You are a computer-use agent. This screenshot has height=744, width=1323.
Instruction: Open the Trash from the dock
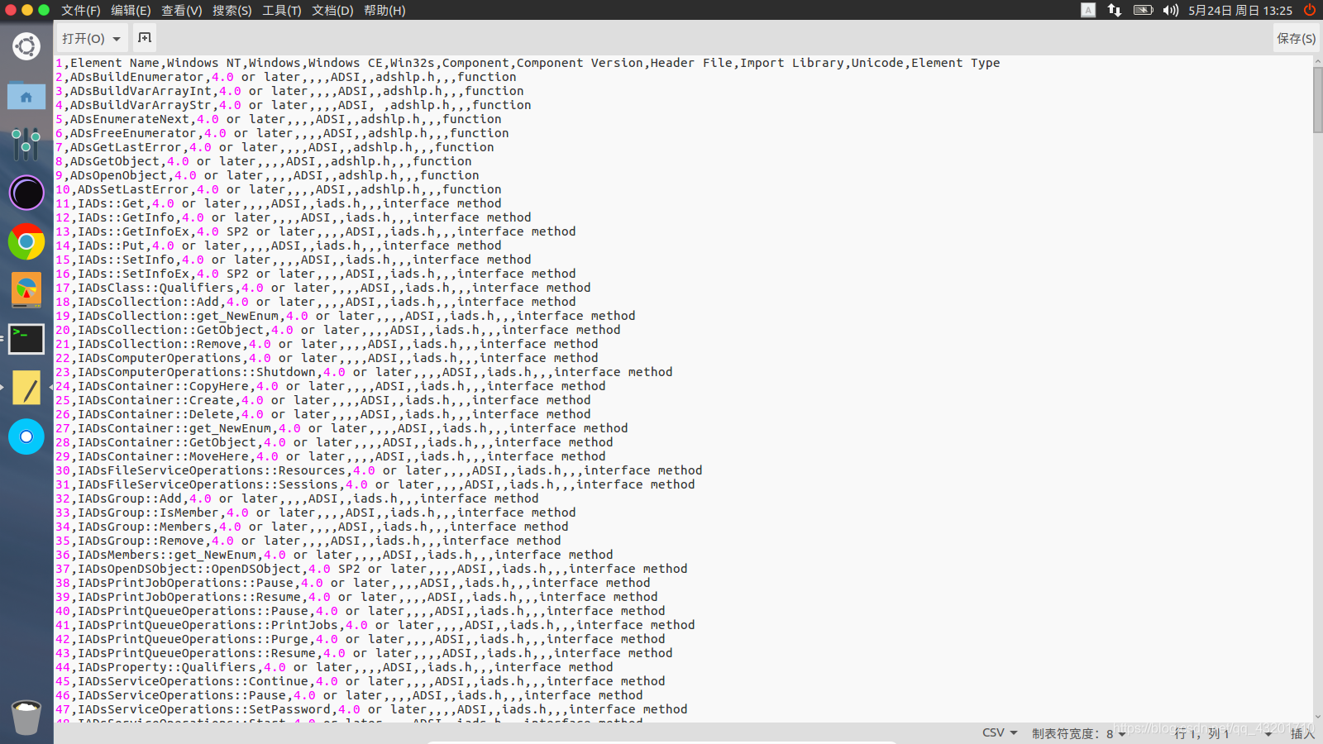(x=26, y=718)
